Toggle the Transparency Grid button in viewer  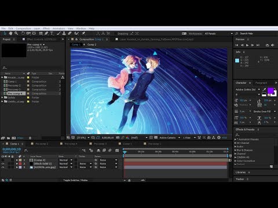pyautogui.click(x=156, y=138)
